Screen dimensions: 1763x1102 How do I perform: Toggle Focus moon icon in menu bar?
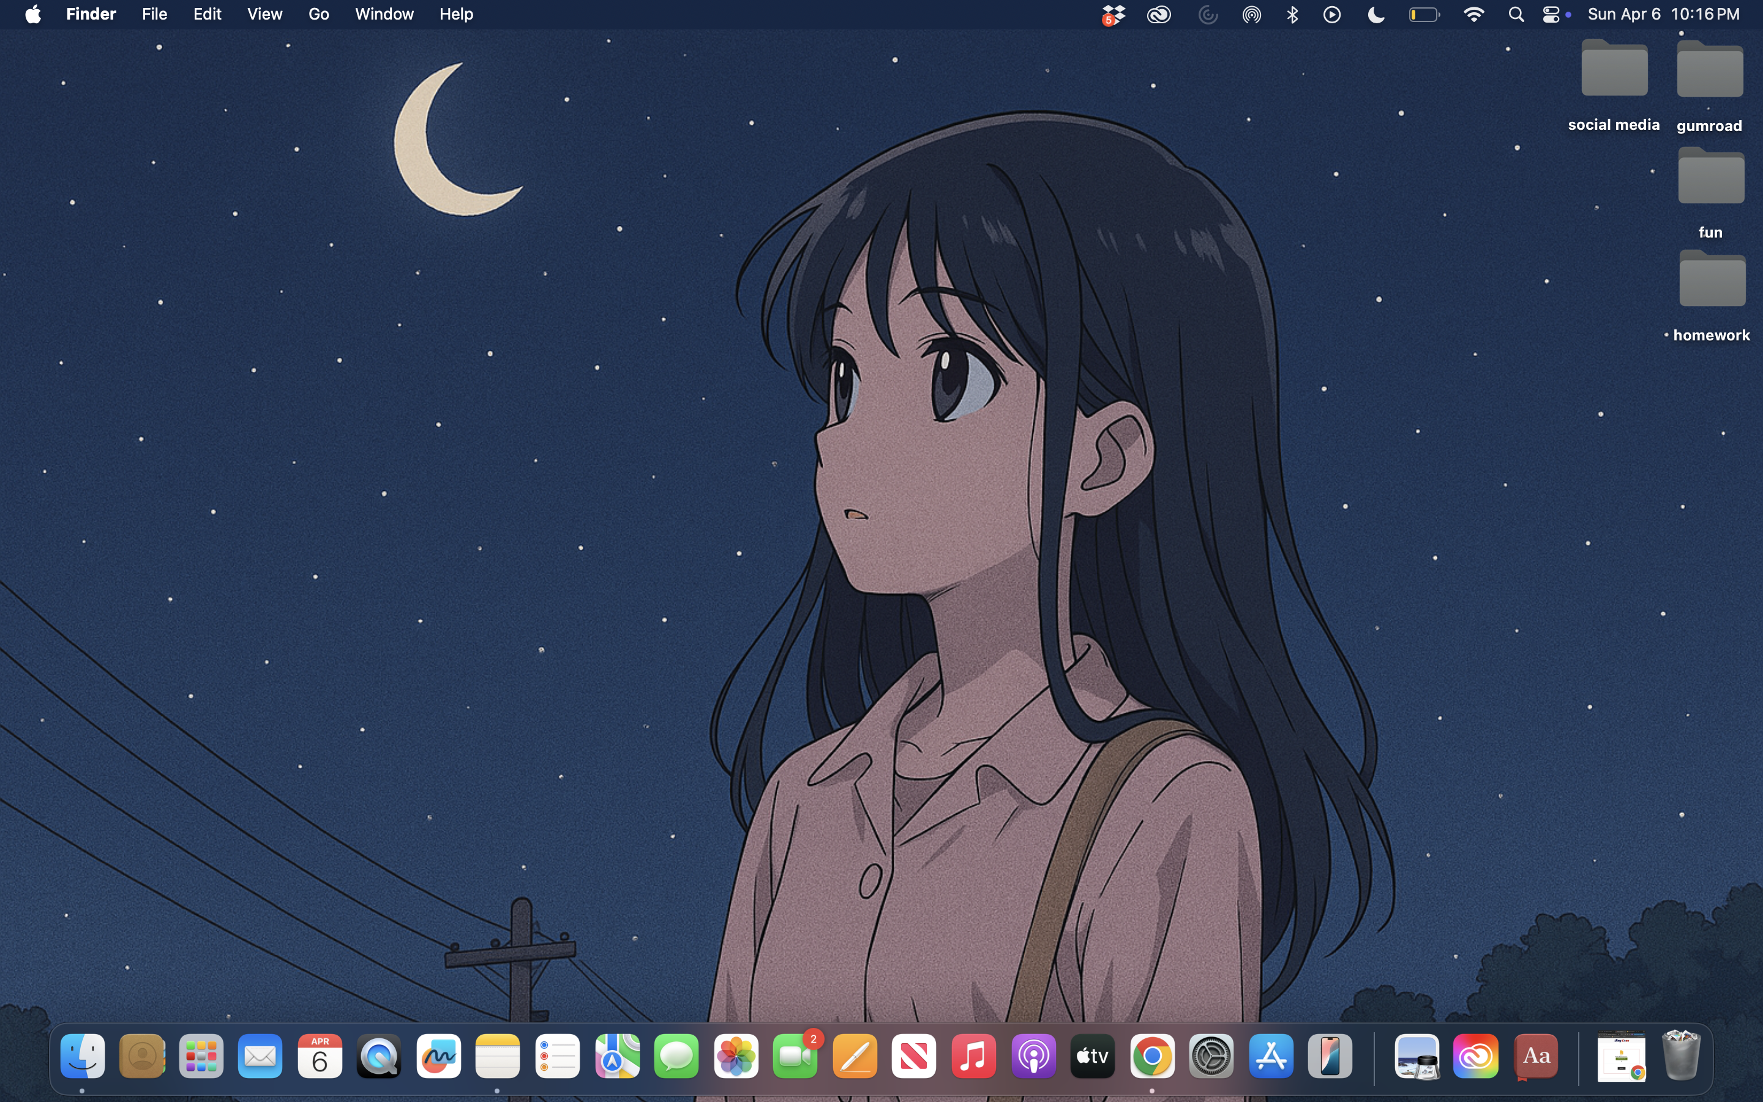coord(1376,15)
